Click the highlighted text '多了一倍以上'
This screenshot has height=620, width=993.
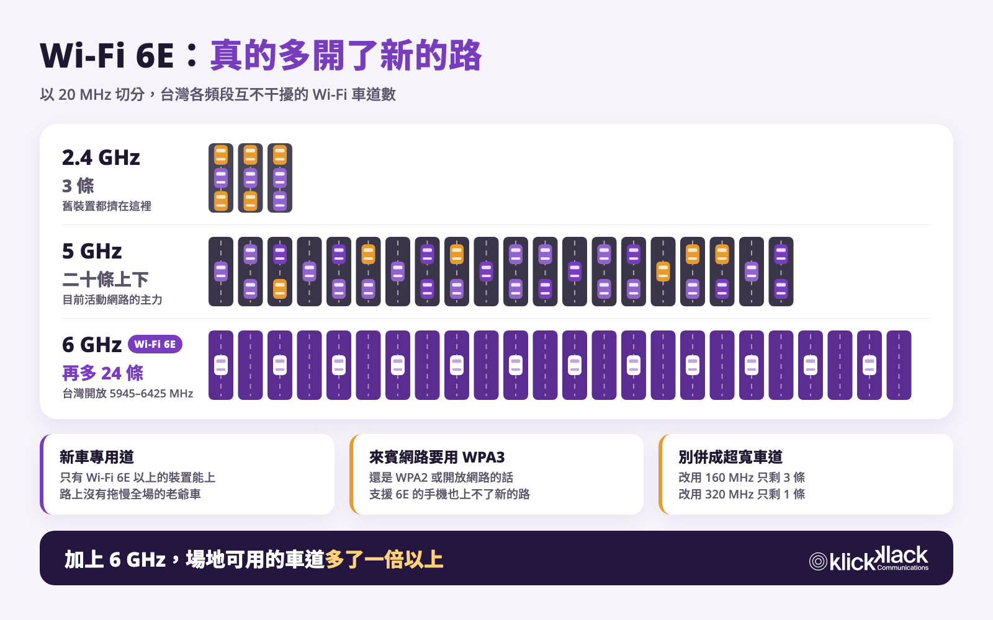[384, 559]
